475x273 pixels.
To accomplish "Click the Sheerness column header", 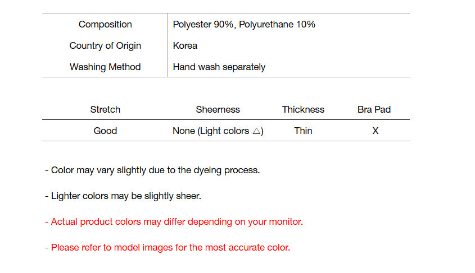I will tap(218, 109).
